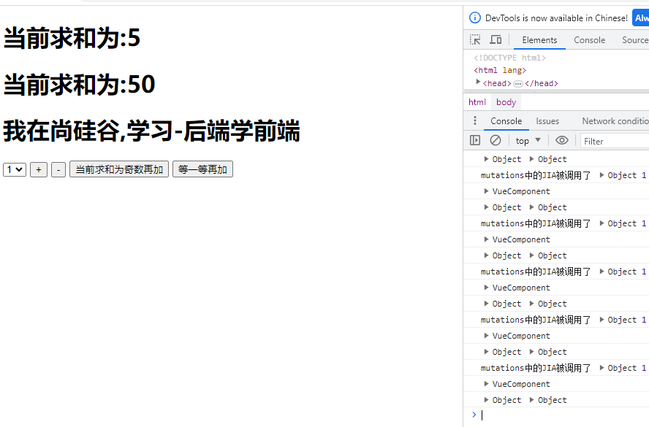Select the body breadcrumb item
This screenshot has width=649, height=427.
pos(506,102)
